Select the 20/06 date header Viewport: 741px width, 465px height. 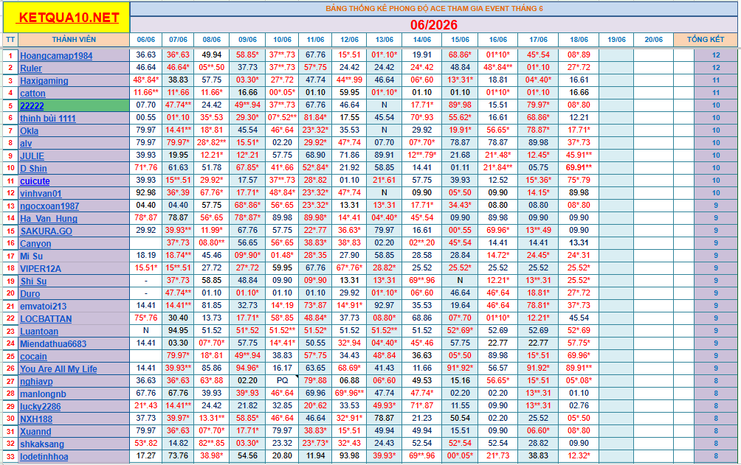(x=654, y=40)
